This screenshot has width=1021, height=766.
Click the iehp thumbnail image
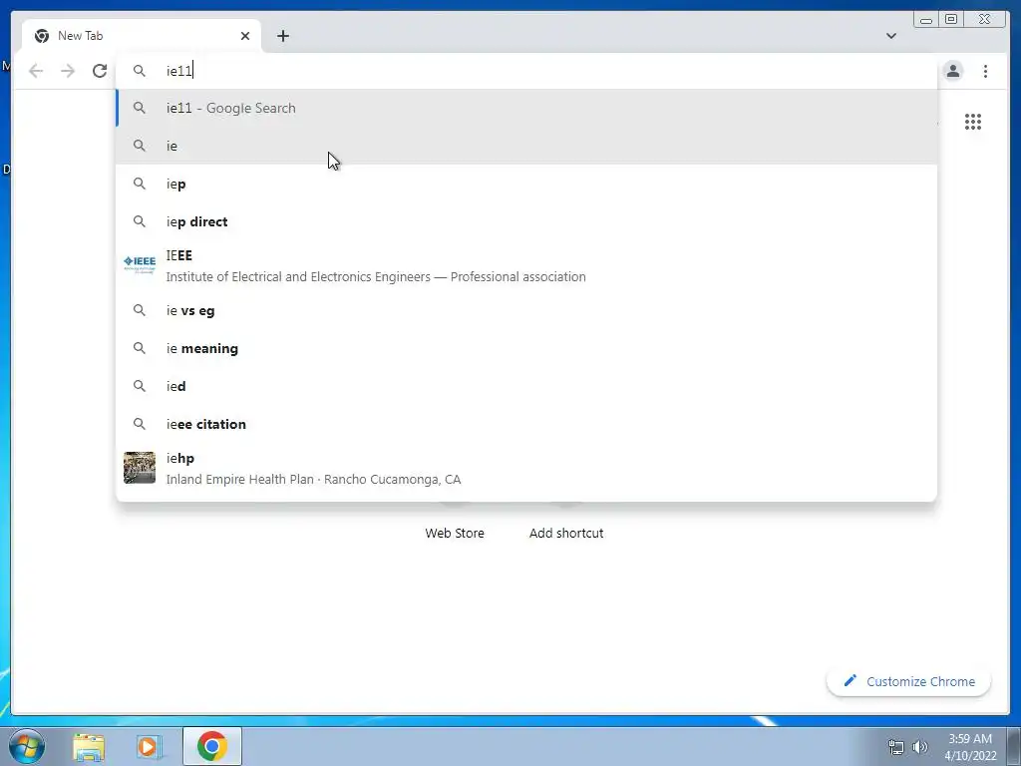point(140,468)
